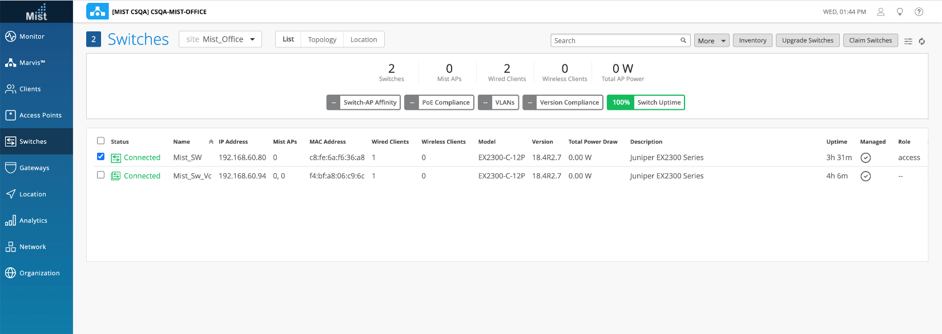Open the Mist_SW switch name

[x=187, y=158]
